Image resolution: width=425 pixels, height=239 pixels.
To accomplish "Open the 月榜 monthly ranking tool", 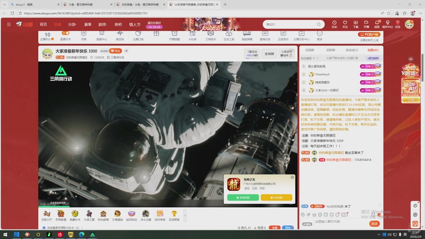I will click(x=83, y=36).
